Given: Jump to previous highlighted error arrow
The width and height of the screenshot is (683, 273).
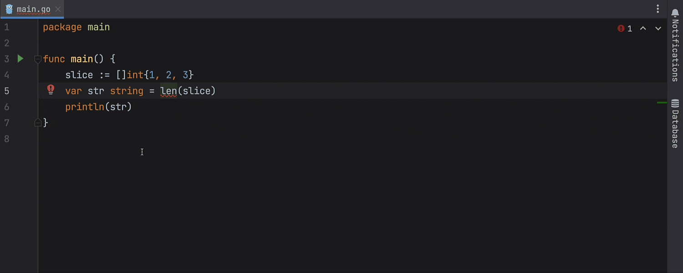Looking at the screenshot, I should 643,29.
